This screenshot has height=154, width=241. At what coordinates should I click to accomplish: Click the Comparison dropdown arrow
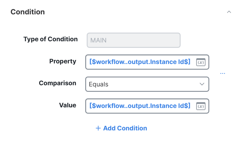202,84
